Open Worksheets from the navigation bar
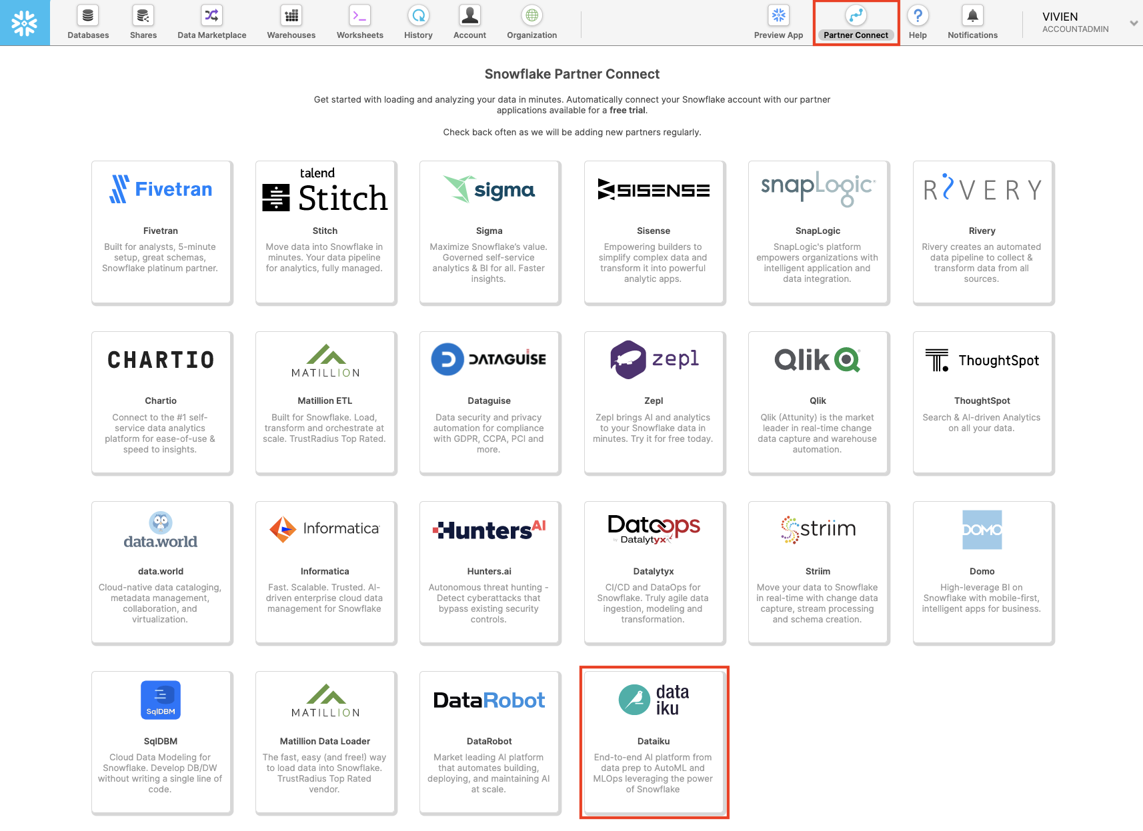The image size is (1143, 831). point(359,23)
